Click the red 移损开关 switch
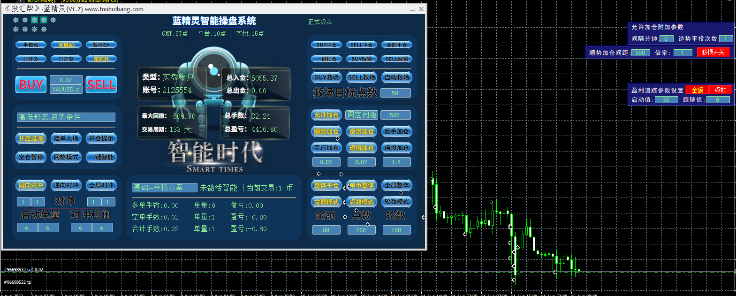This screenshot has height=296, width=736. coord(713,52)
